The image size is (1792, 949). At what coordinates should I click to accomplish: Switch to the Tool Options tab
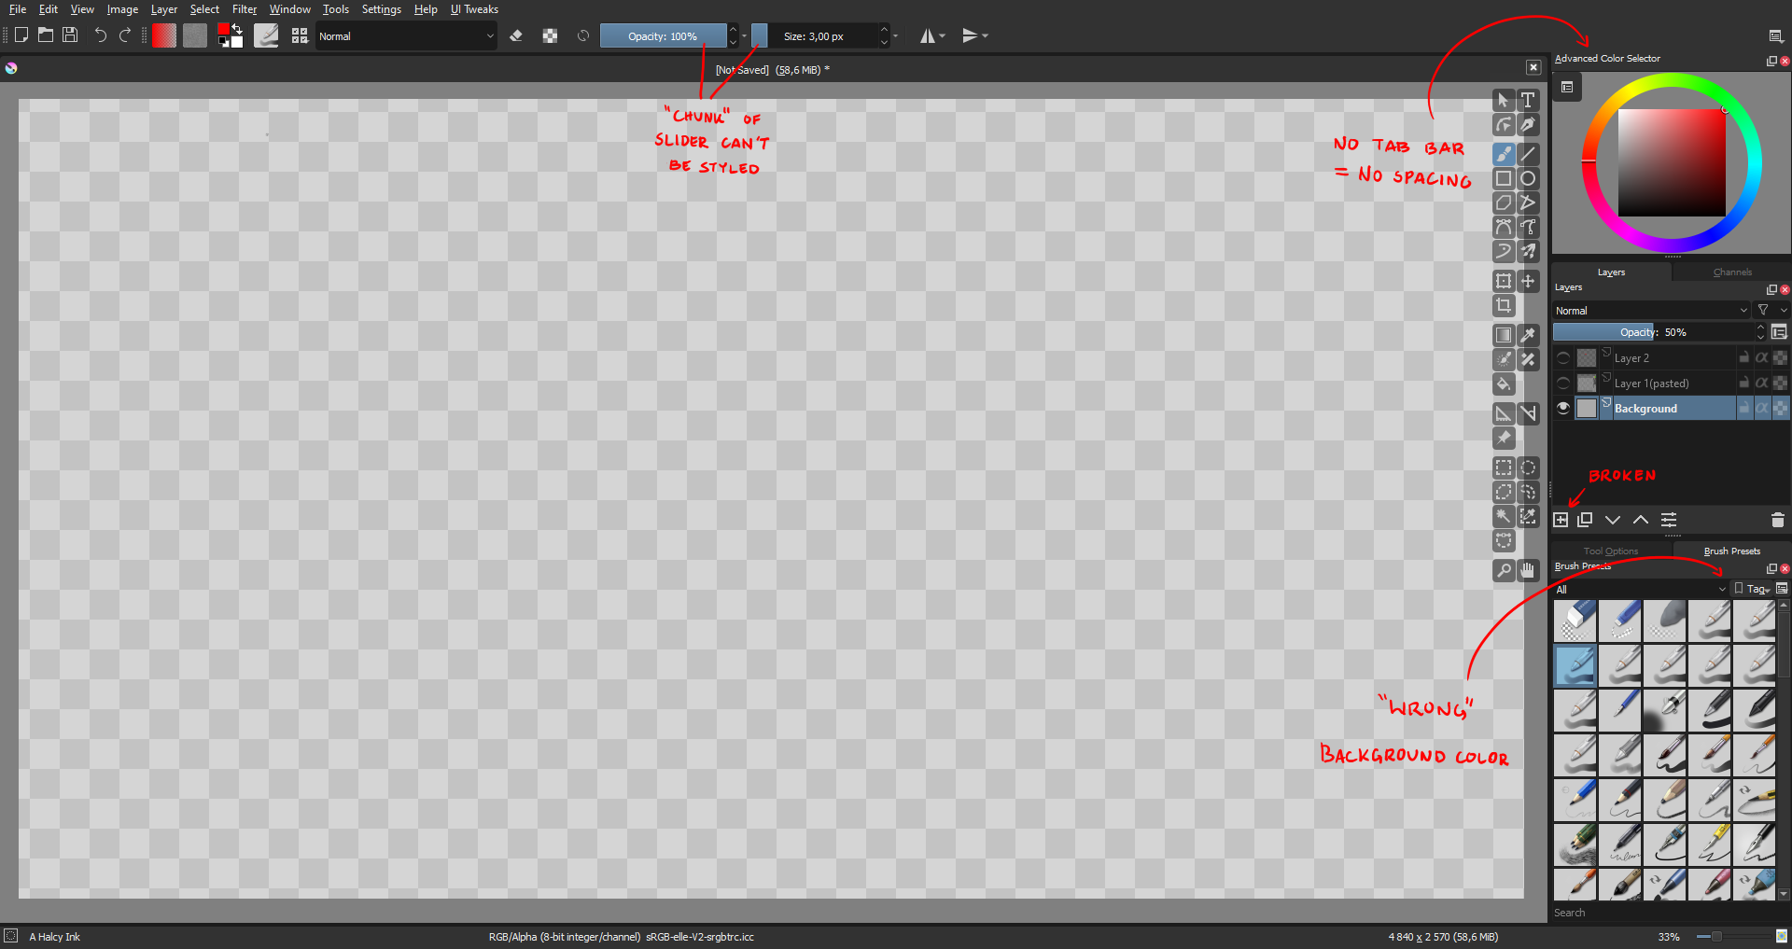tap(1611, 551)
